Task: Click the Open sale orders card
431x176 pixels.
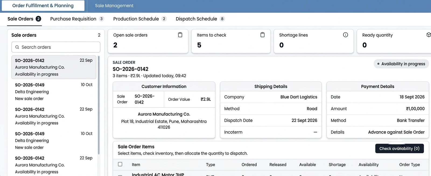Action: 148,41
